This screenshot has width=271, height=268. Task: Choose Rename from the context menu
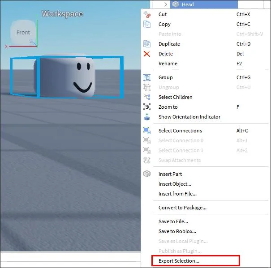205,64
